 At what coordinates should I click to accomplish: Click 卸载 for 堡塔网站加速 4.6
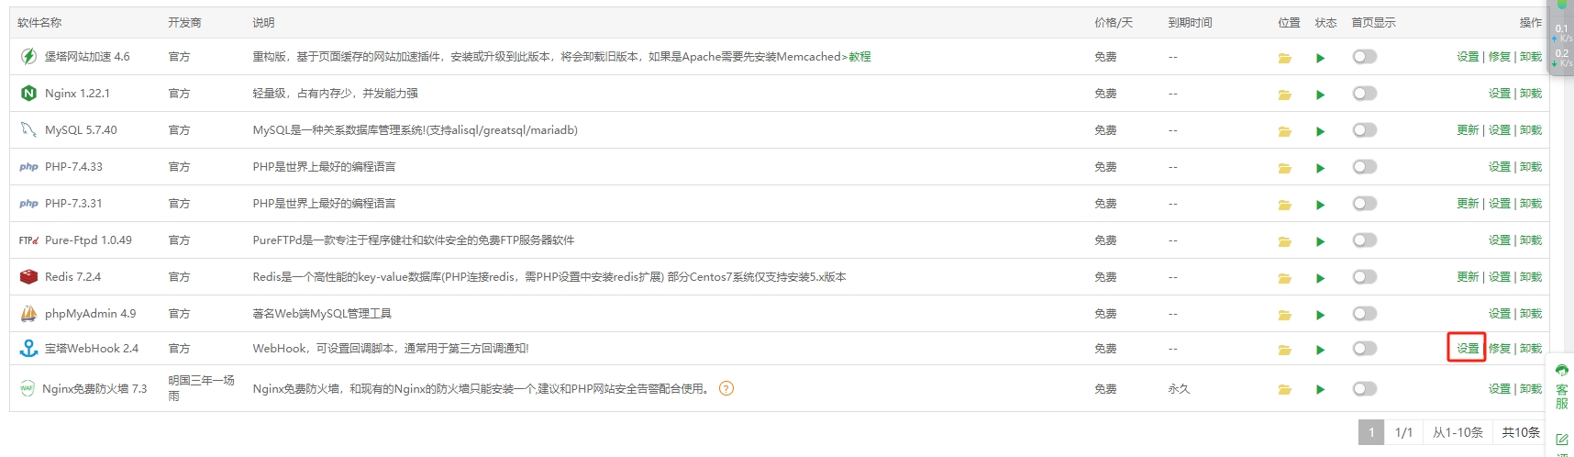(x=1531, y=57)
